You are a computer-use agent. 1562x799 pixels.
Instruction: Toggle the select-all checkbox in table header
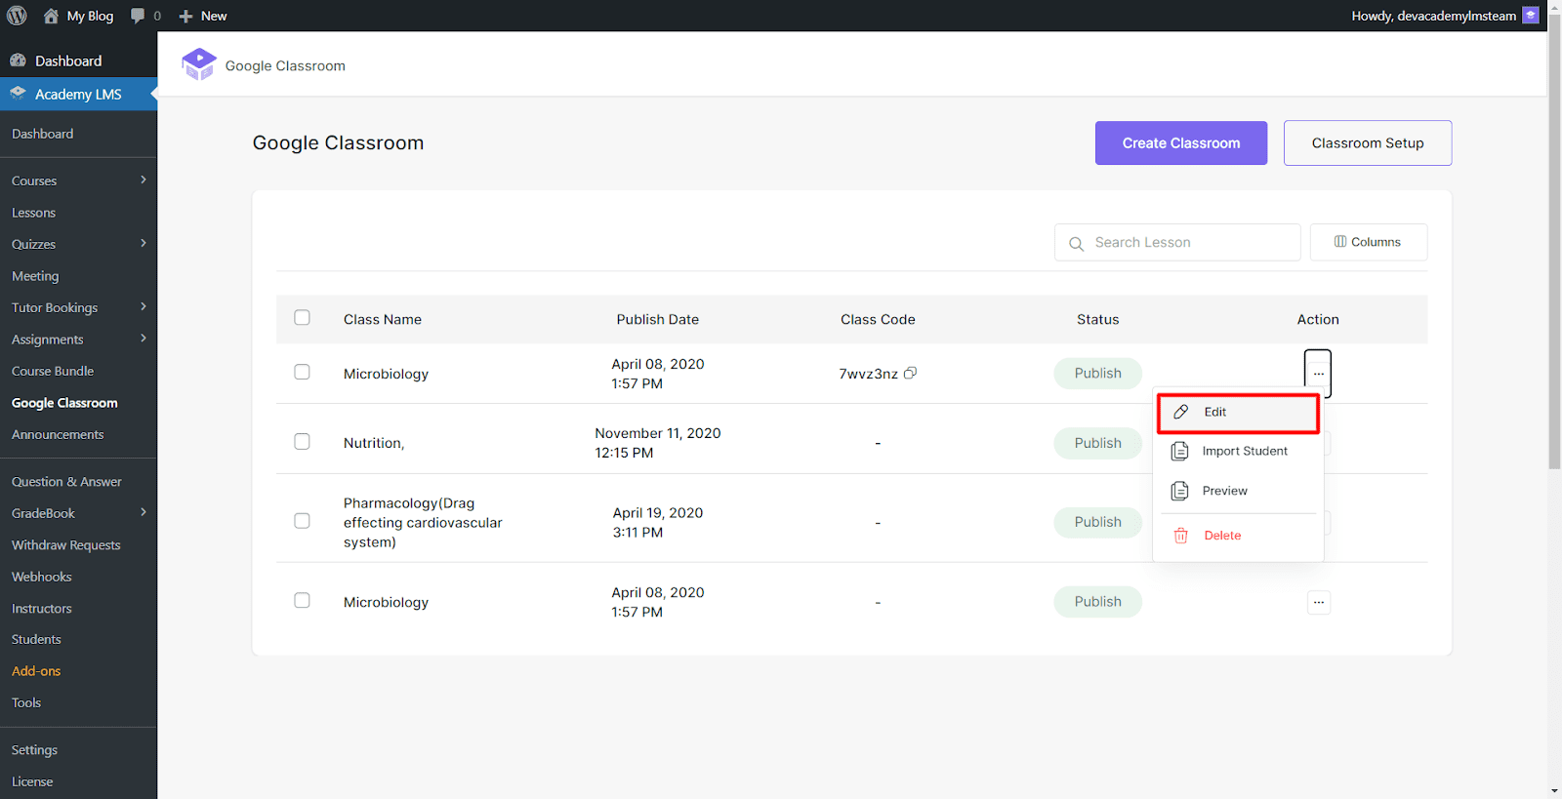302,318
